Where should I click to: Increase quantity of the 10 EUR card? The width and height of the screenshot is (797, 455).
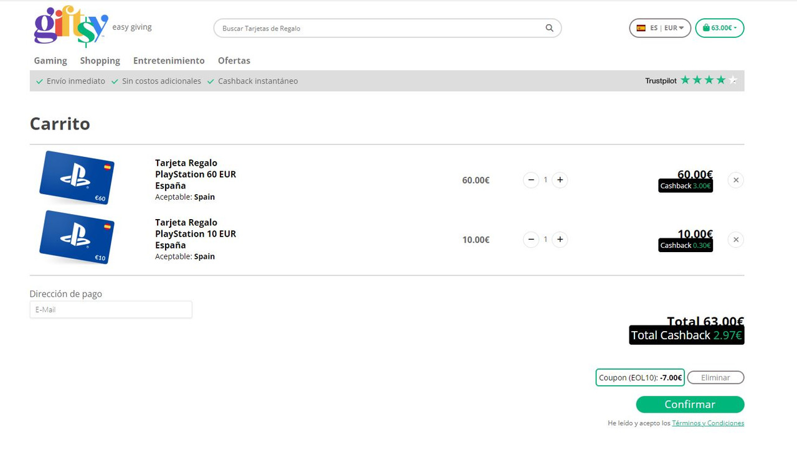tap(560, 240)
